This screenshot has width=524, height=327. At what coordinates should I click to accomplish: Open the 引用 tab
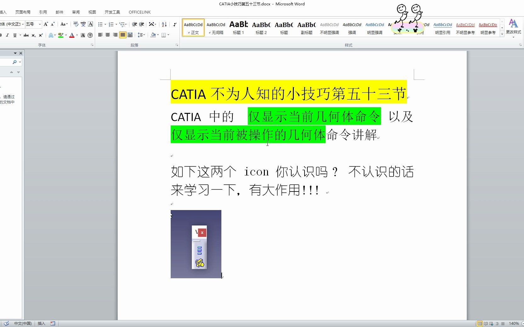click(43, 12)
